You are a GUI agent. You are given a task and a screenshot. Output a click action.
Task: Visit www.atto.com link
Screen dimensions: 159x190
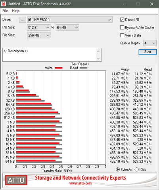(80, 183)
